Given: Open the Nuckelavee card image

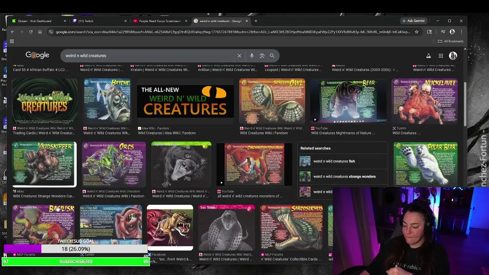Looking at the screenshot, I should pyautogui.click(x=425, y=101).
